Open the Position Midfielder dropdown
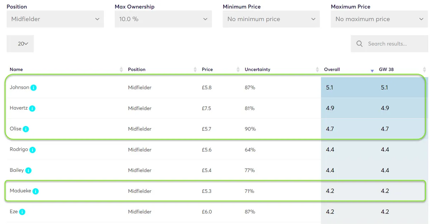This screenshot has width=430, height=224. pos(55,19)
